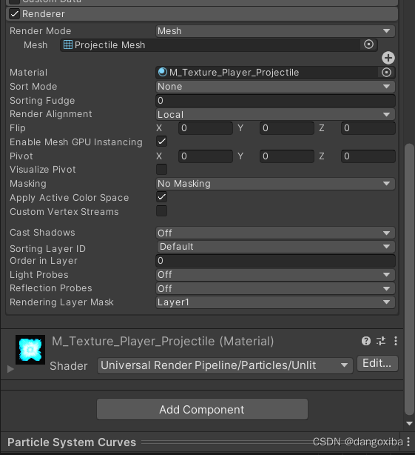Open the Sorting Layer ID dropdown
The height and width of the screenshot is (455, 415).
[275, 247]
